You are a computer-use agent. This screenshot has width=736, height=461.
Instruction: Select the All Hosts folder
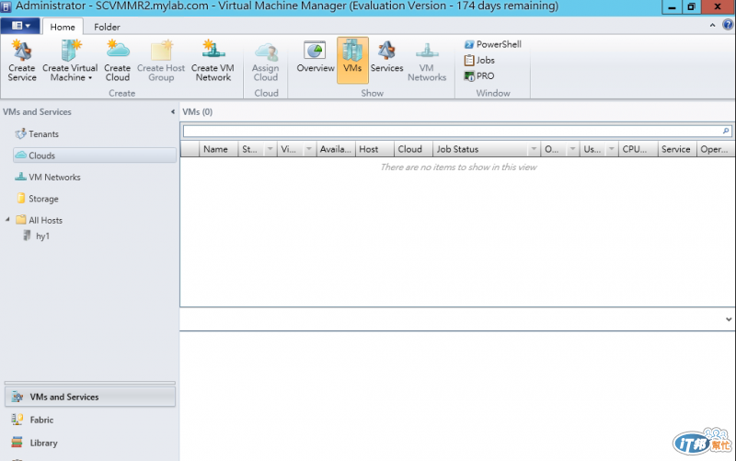click(x=39, y=220)
